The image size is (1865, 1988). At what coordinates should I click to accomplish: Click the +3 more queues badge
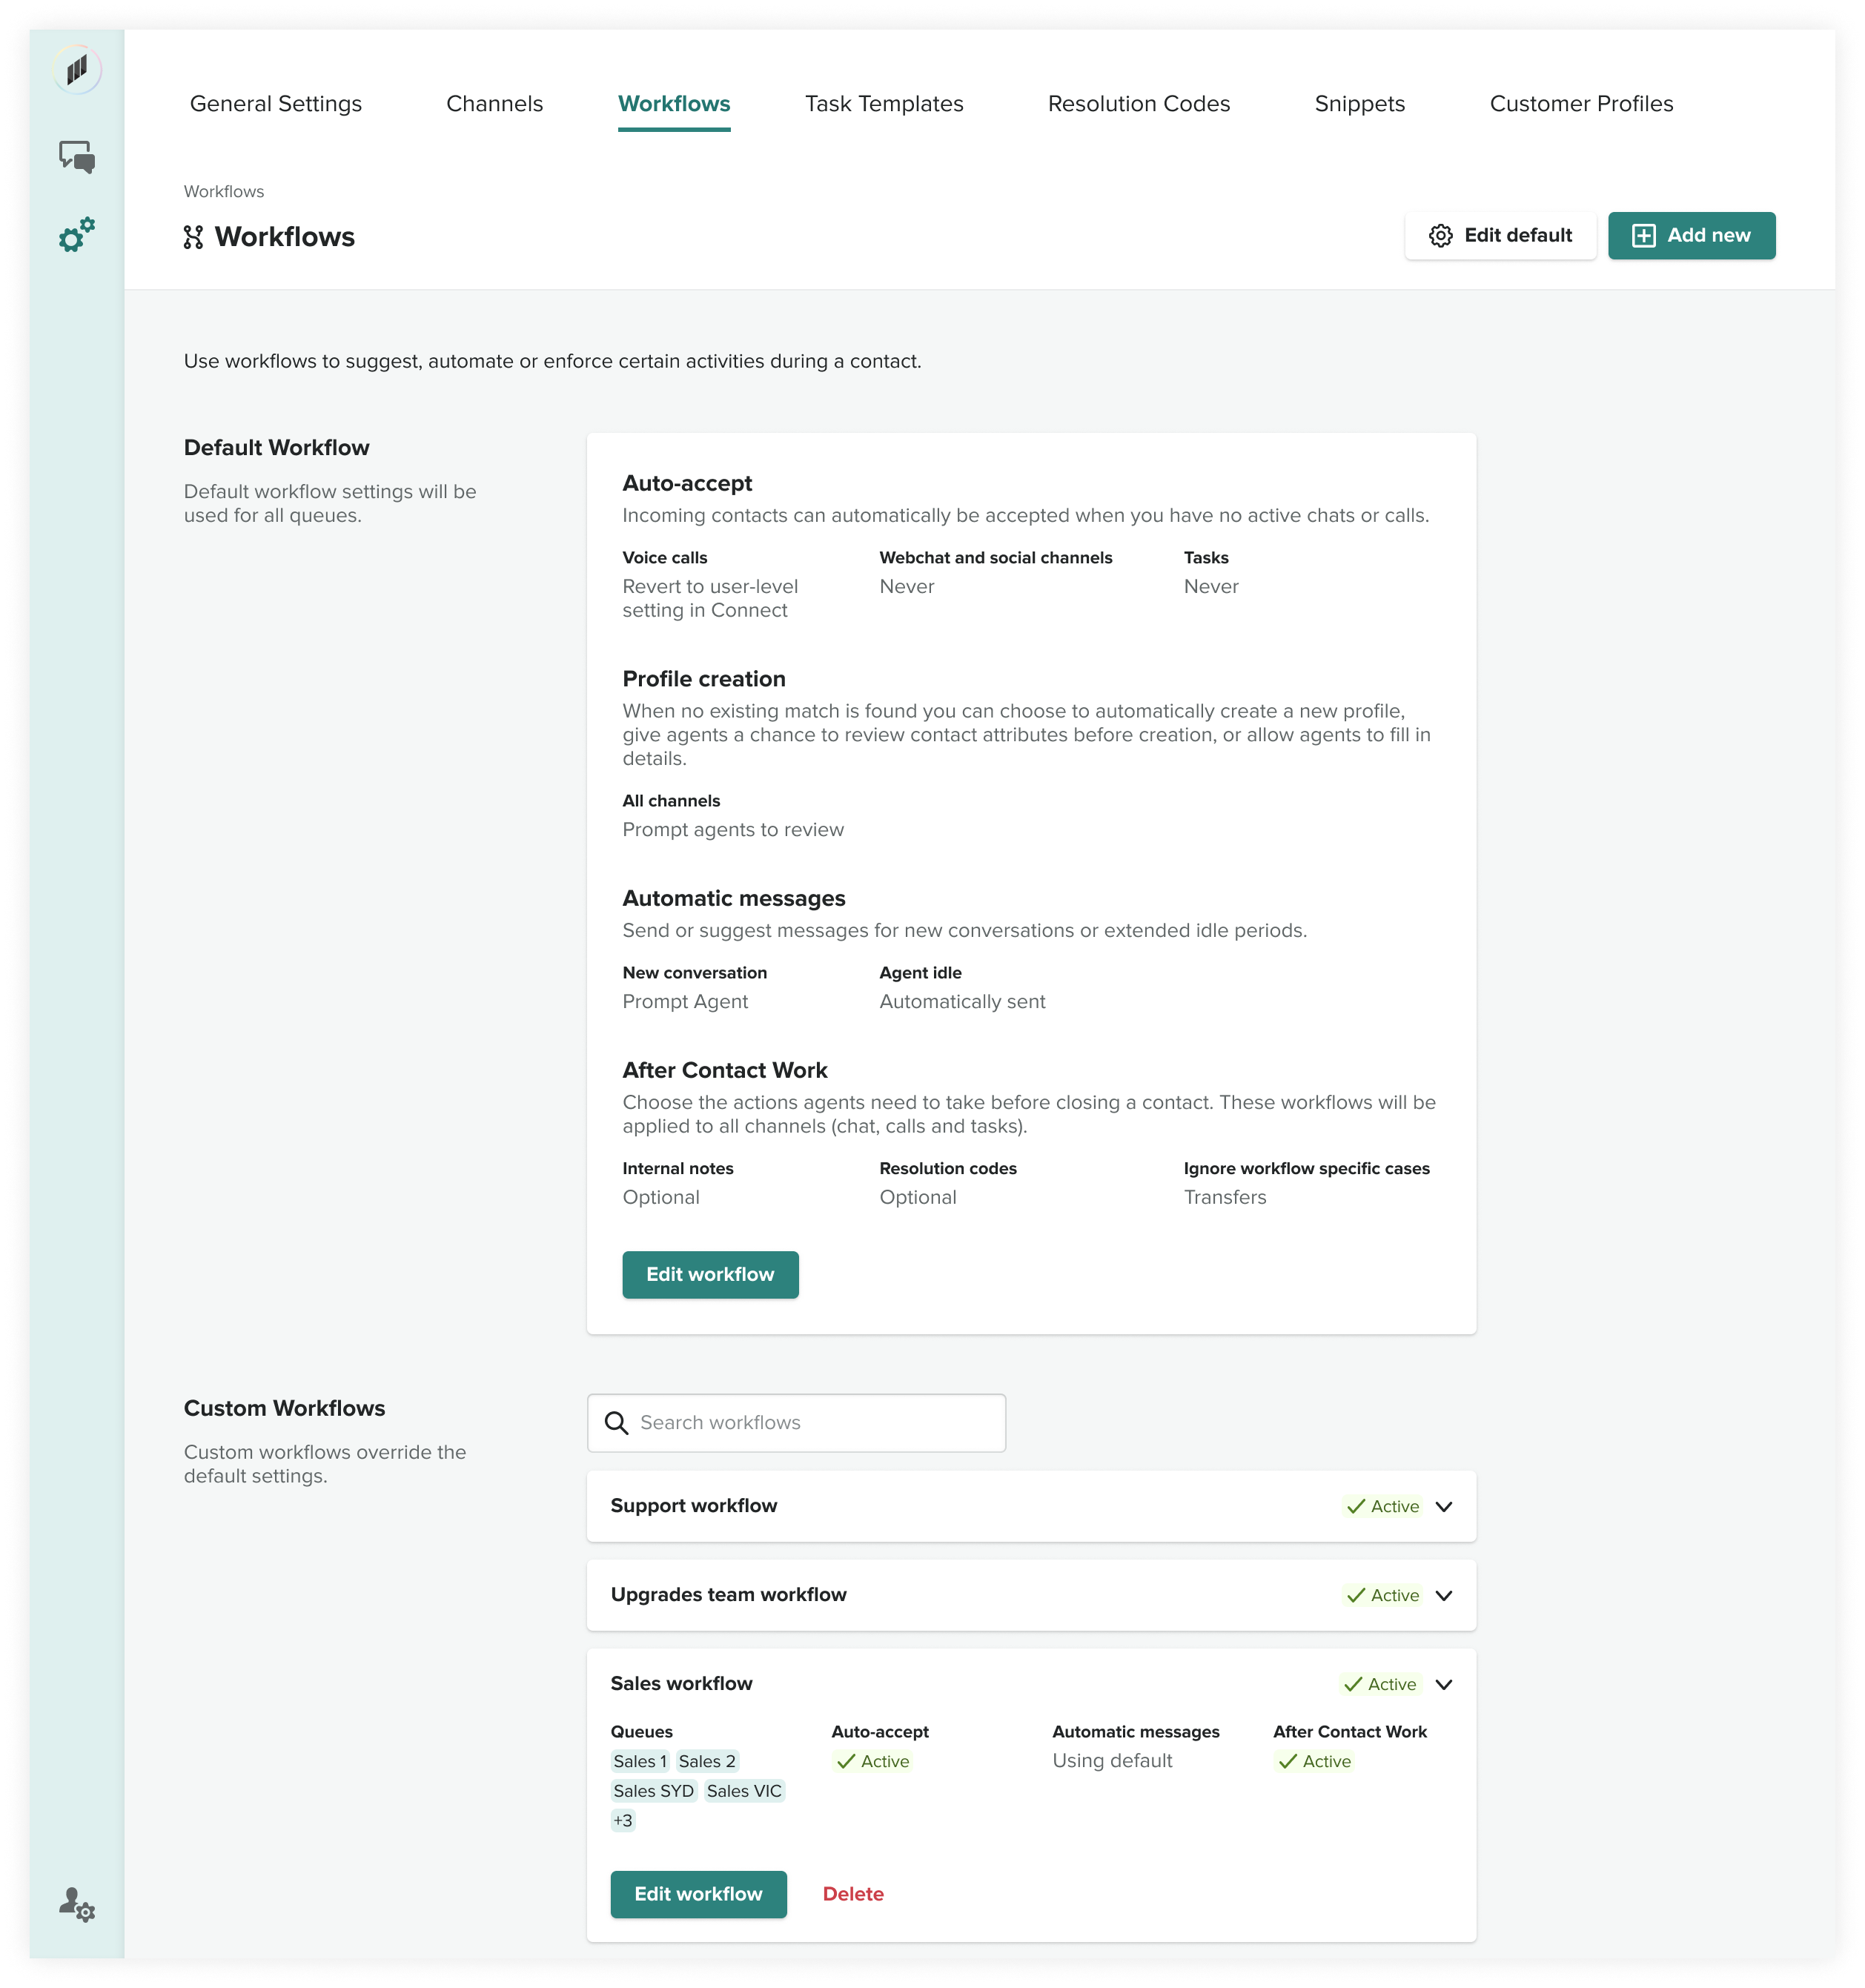(623, 1820)
